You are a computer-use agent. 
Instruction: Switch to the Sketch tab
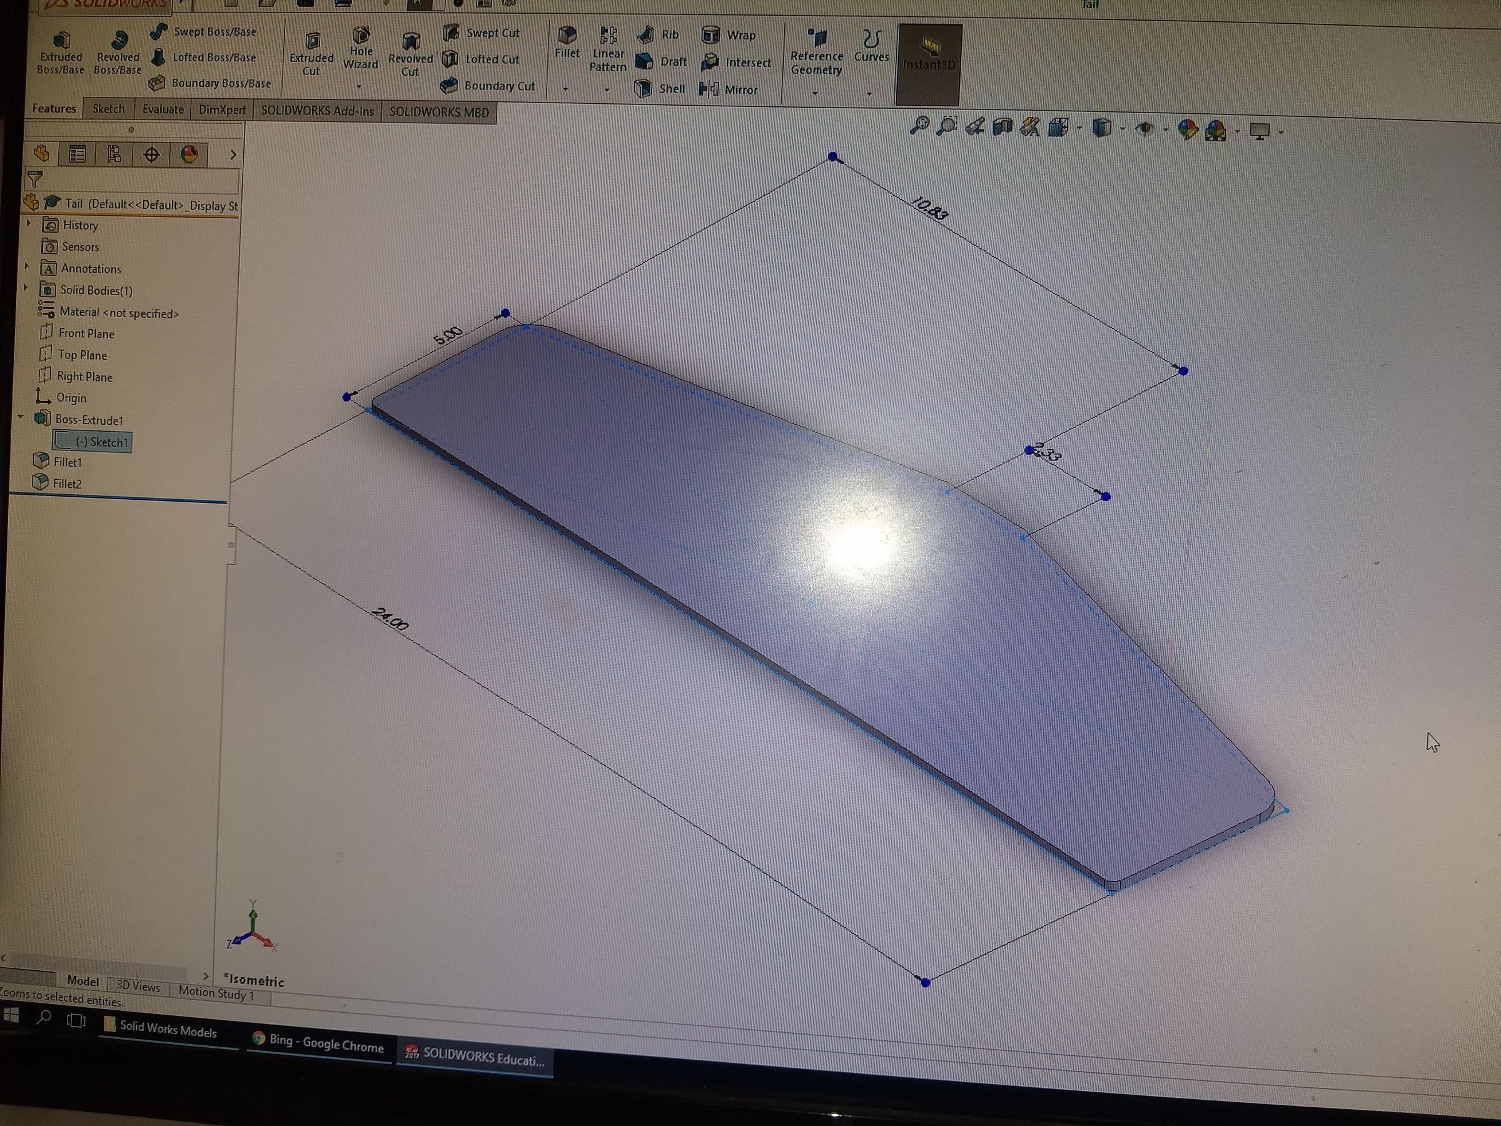point(109,109)
